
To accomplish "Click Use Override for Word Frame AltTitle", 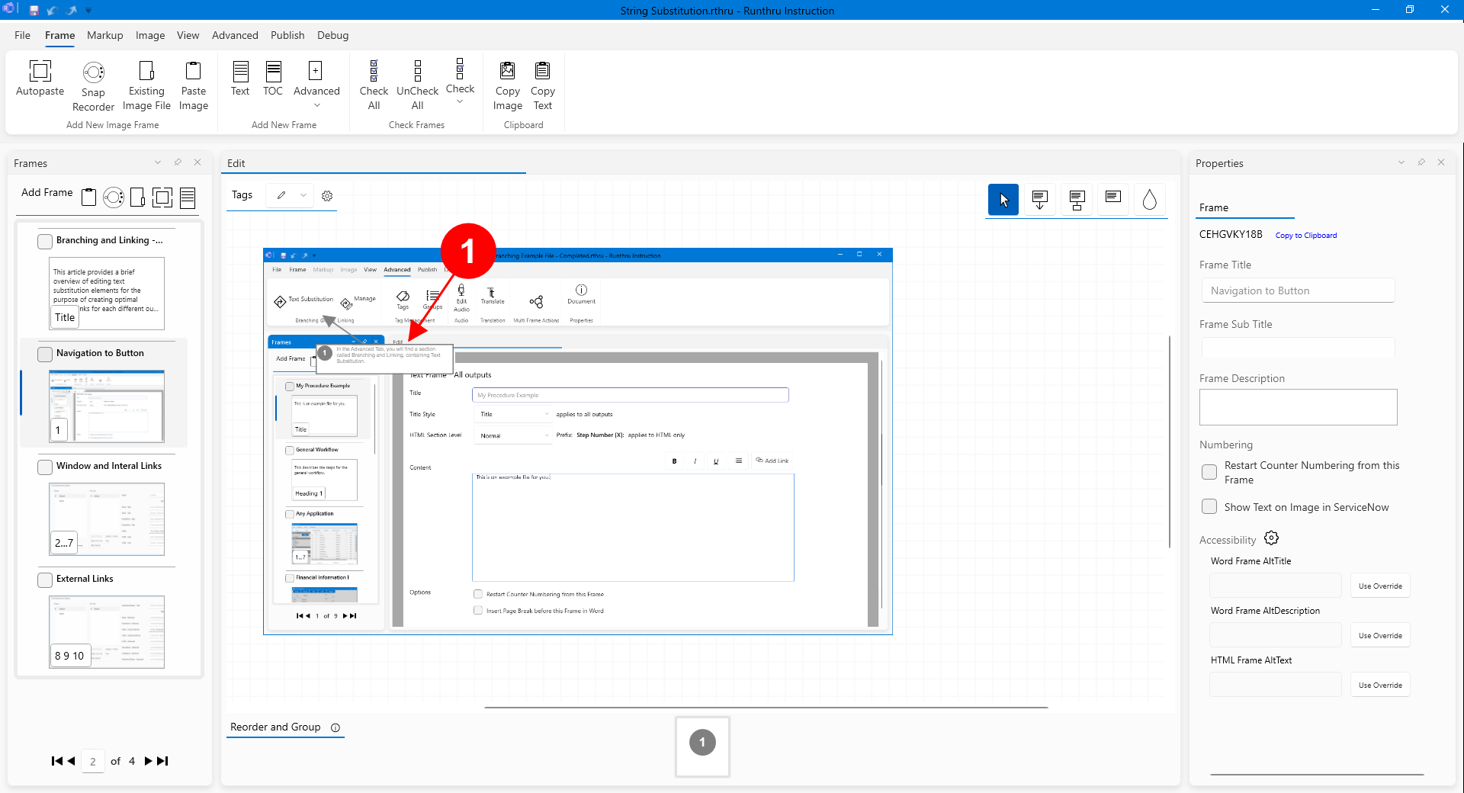I will [x=1379, y=586].
